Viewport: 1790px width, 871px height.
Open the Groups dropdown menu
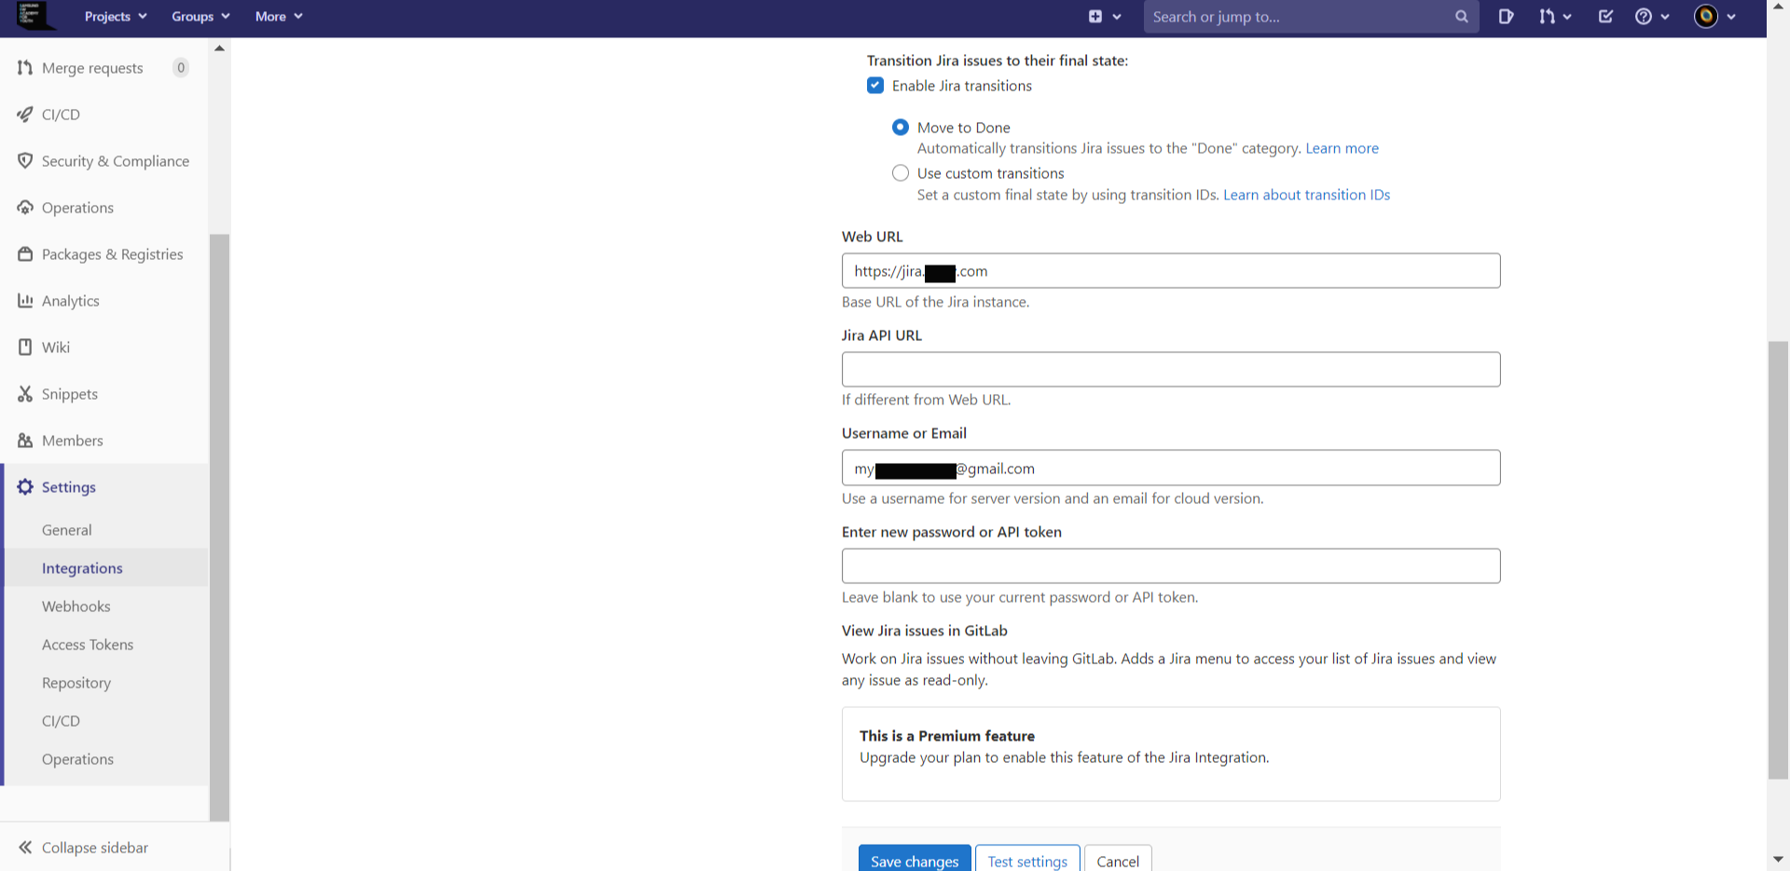coord(200,17)
